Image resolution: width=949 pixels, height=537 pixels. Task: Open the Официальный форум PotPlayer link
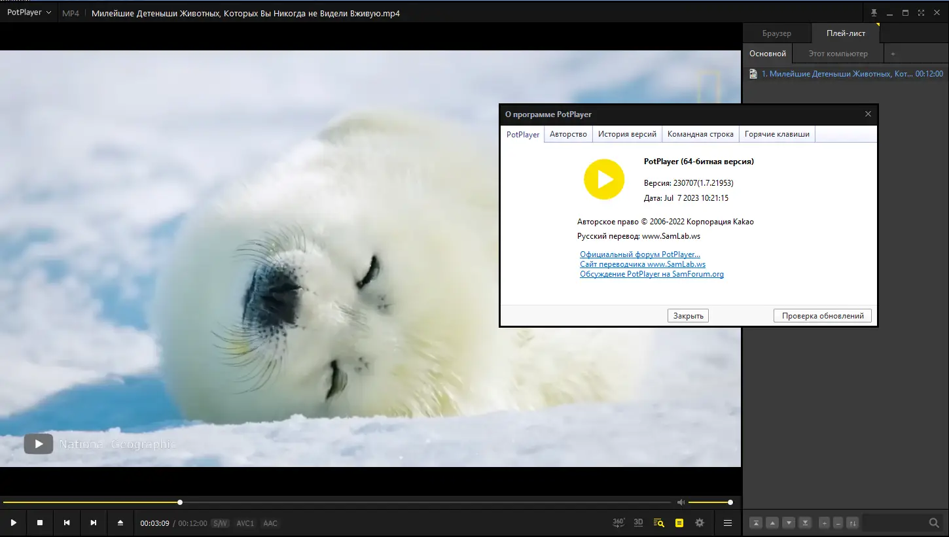[x=639, y=254]
